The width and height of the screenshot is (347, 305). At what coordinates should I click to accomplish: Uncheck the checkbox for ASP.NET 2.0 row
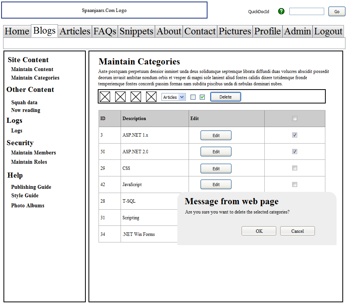[x=295, y=152]
